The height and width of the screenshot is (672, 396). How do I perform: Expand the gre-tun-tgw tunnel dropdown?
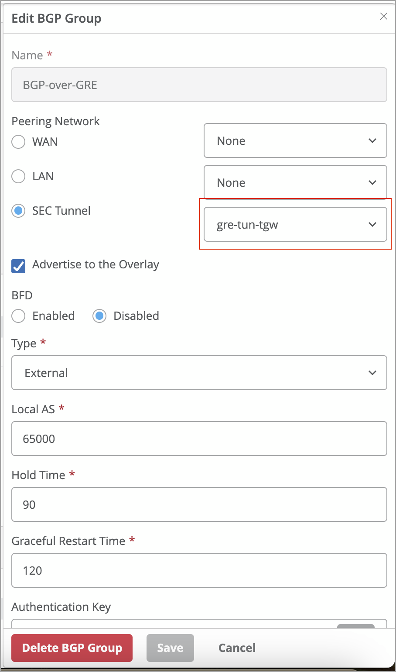[x=295, y=224]
